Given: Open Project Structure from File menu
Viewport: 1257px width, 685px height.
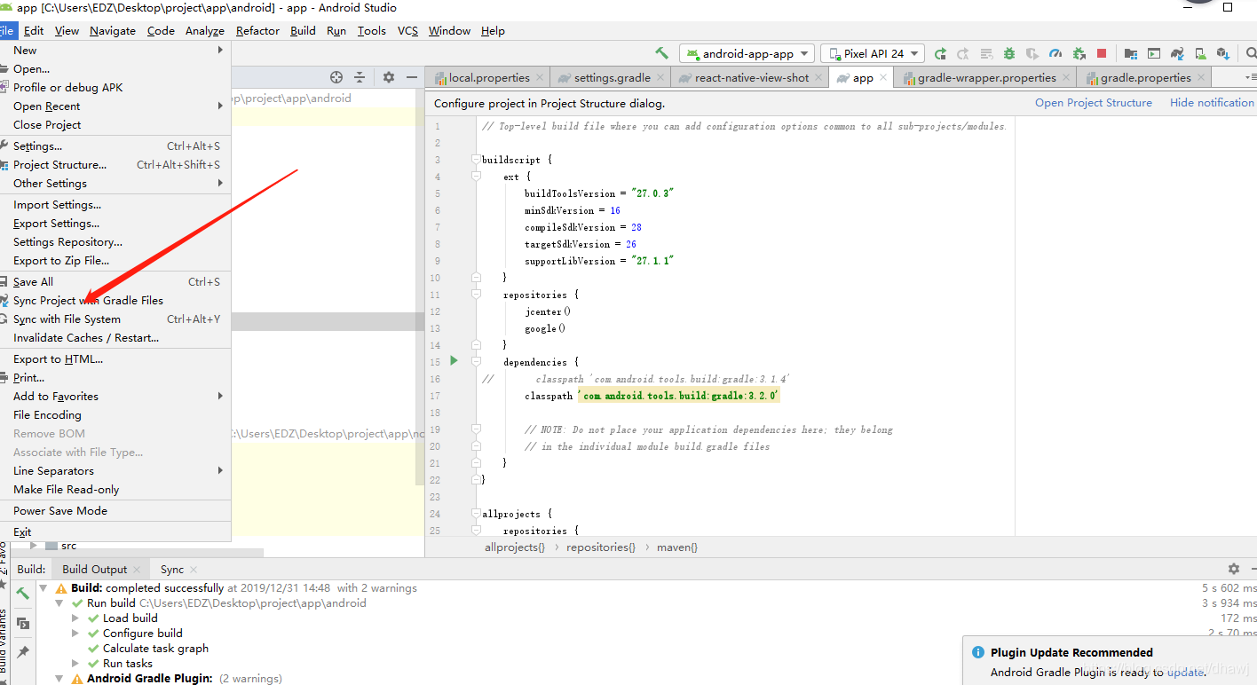Looking at the screenshot, I should (x=115, y=165).
